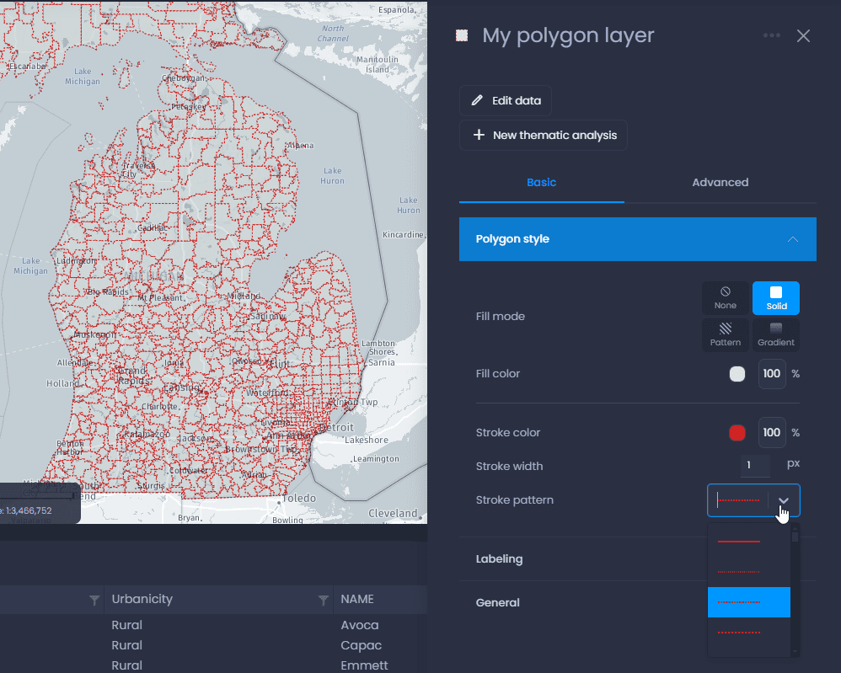Screen dimensions: 841x673
Task: Click New thematic analysis button
Action: (x=544, y=135)
